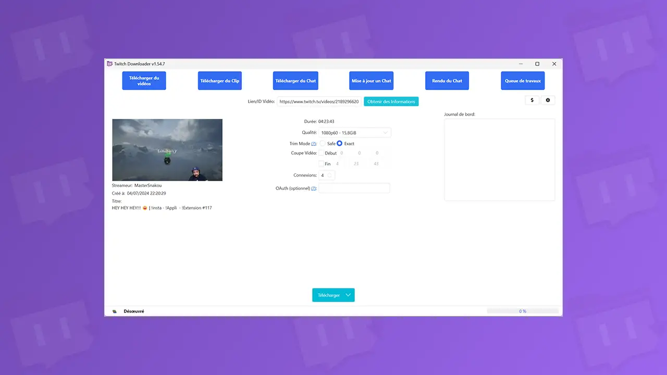Maximize the Twitch Downloader window
The width and height of the screenshot is (667, 375).
537,64
